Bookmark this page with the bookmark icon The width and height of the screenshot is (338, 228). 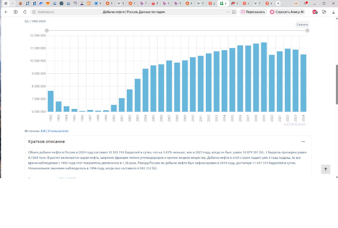234,12
